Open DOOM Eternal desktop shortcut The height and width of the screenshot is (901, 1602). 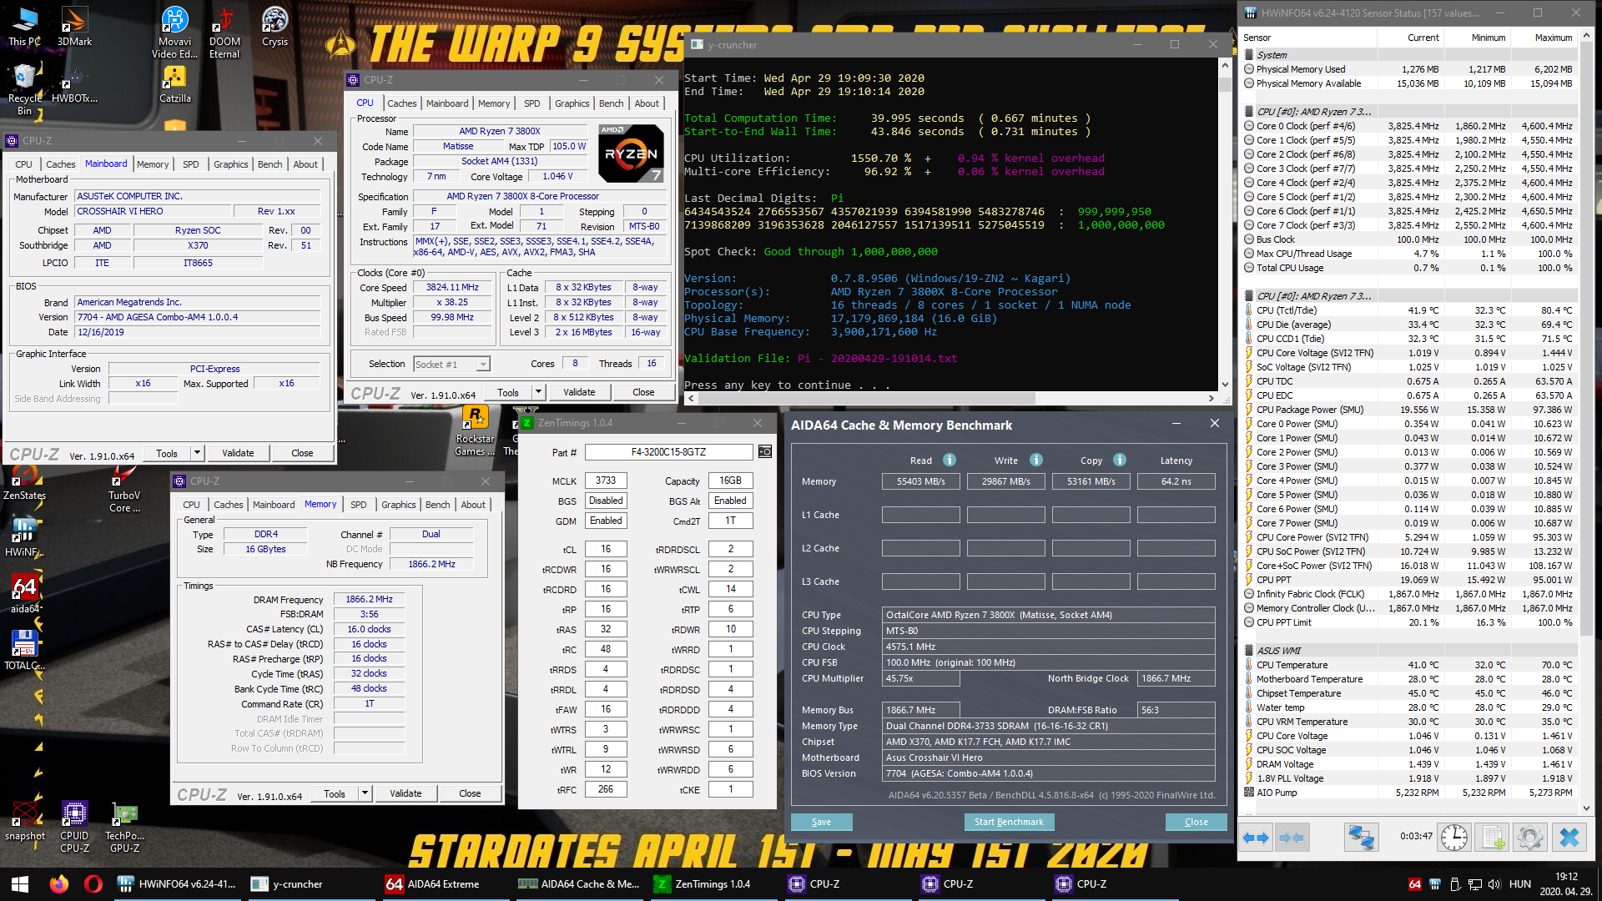point(224,32)
